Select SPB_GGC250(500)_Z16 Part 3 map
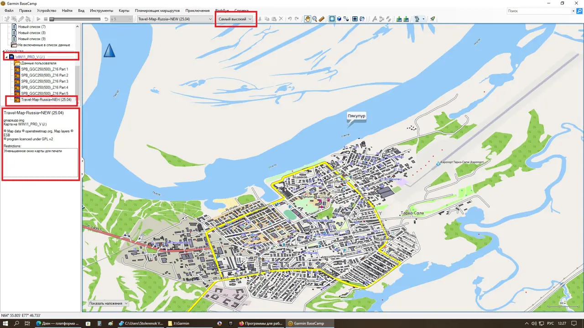Image resolution: width=584 pixels, height=328 pixels. [x=45, y=81]
